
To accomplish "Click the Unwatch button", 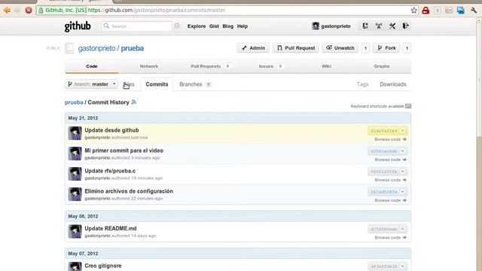I will coord(340,48).
